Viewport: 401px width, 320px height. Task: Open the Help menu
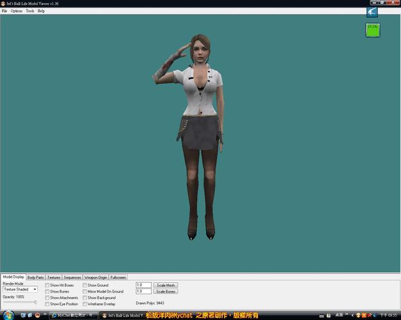[x=41, y=11]
